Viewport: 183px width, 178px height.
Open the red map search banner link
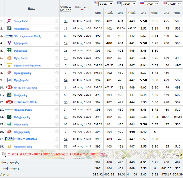(57, 154)
